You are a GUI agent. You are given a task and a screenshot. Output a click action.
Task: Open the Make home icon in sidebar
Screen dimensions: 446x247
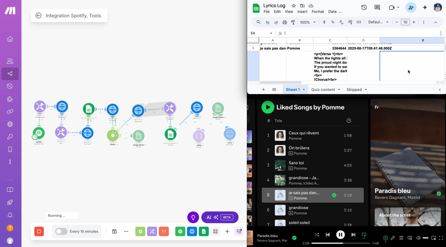click(x=10, y=39)
